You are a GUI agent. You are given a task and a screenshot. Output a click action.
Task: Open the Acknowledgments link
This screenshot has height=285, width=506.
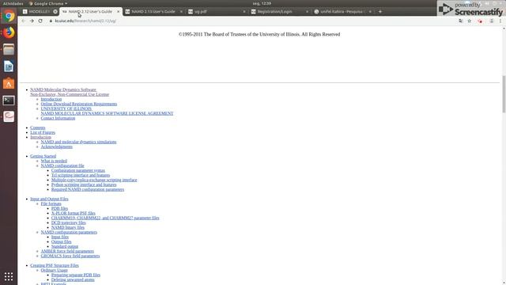tap(56, 146)
